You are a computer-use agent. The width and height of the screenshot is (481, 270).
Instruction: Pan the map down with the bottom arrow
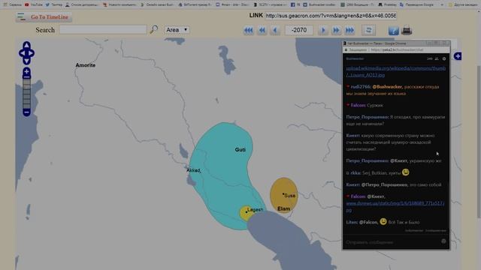point(27,61)
